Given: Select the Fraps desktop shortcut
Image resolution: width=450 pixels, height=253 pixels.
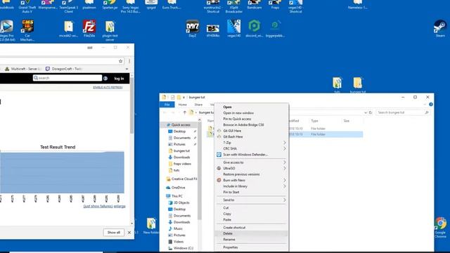Looking at the screenshot, I should click(x=275, y=5).
